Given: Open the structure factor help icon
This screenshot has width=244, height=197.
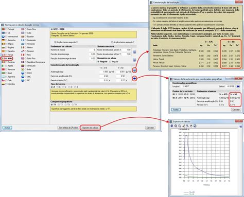Looking at the screenshot, I should pyautogui.click(x=134, y=52).
